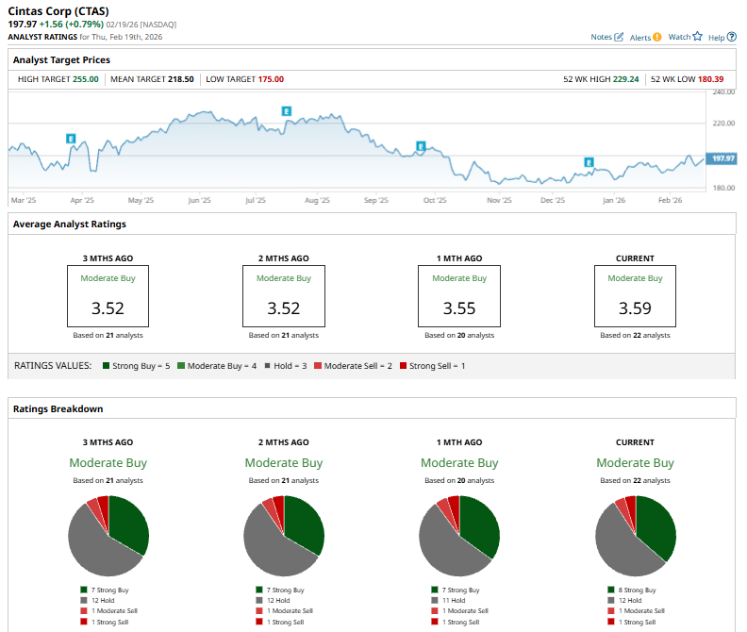Click the earnings marker near Dec '25
747x632 pixels.
pyautogui.click(x=589, y=162)
